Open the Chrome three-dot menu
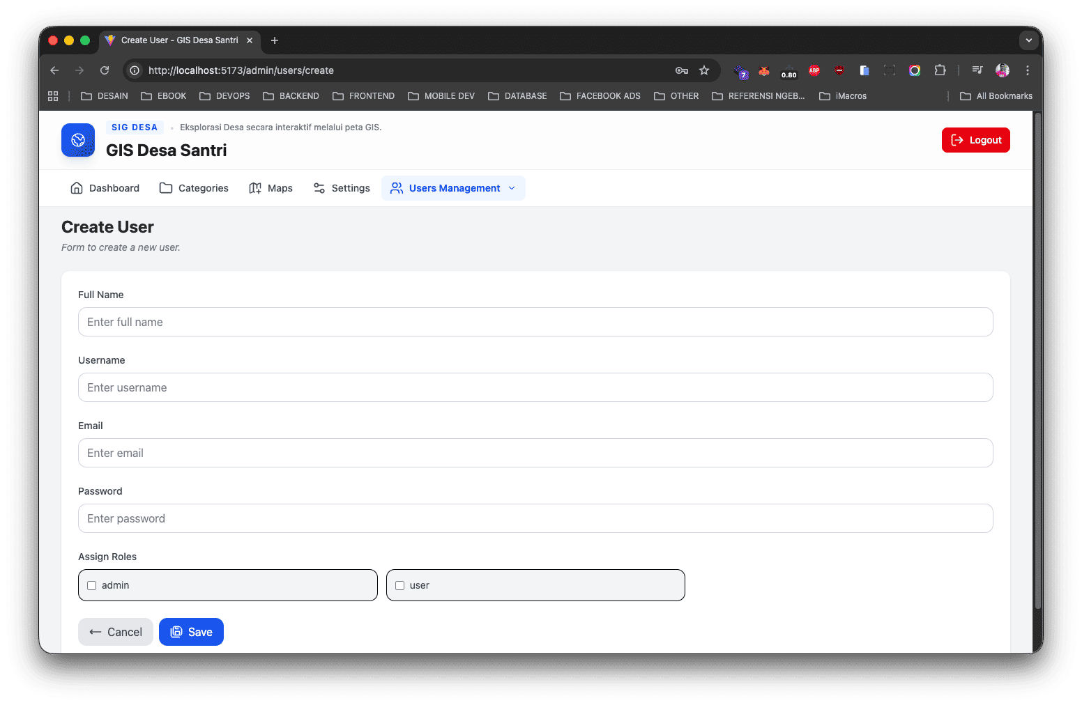 pos(1028,70)
